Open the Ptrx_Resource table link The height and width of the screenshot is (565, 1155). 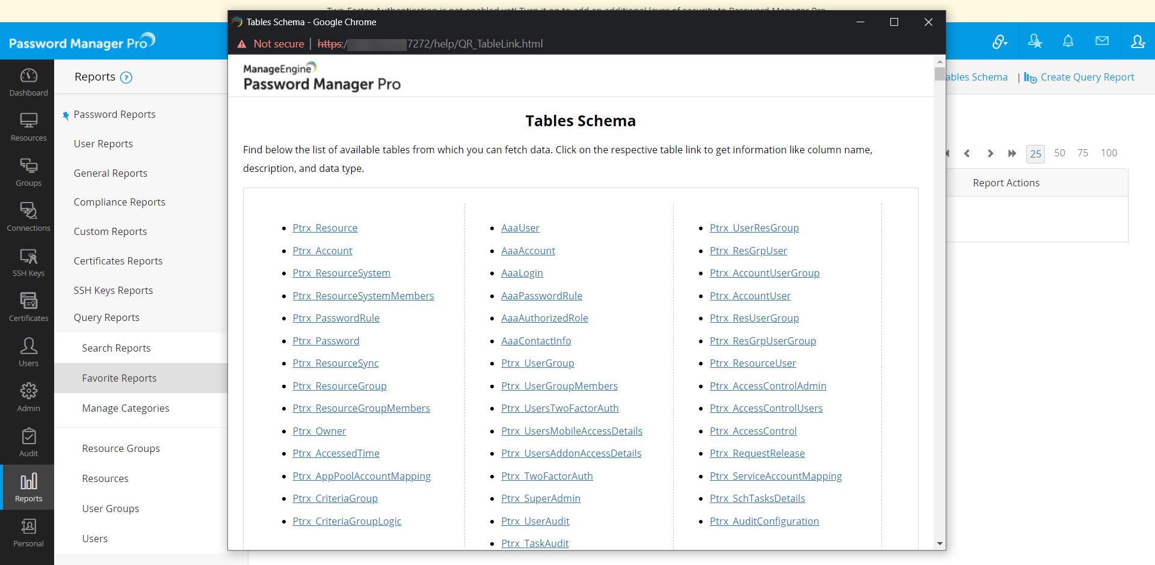(325, 228)
